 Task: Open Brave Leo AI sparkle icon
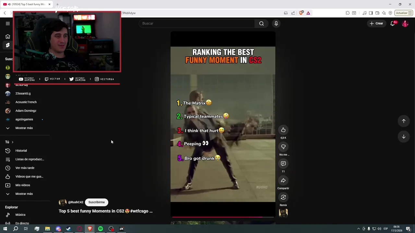click(384, 13)
